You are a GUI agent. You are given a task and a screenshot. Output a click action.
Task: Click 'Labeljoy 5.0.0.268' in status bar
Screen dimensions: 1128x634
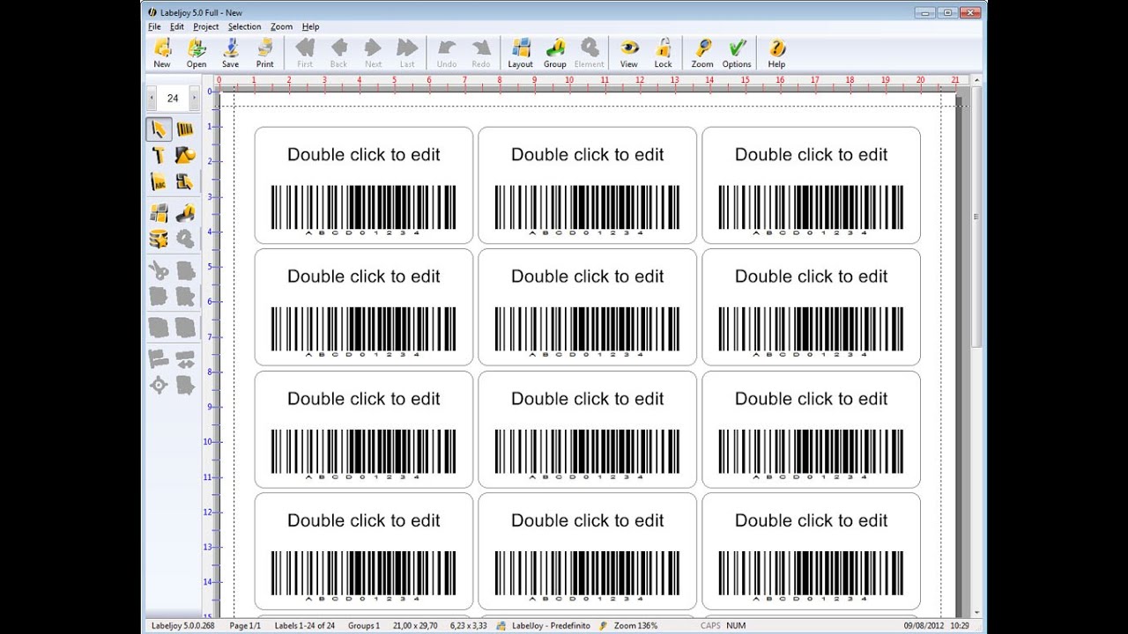pyautogui.click(x=182, y=626)
